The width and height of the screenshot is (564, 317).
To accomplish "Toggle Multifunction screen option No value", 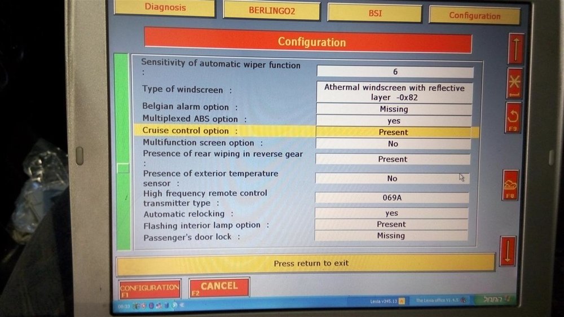I will tap(393, 144).
